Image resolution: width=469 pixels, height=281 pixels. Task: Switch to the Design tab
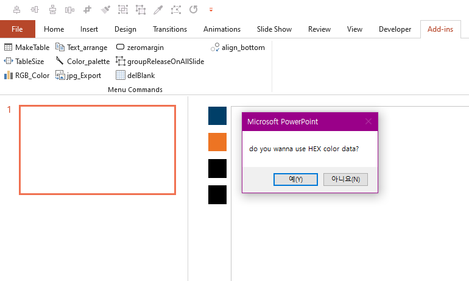125,29
